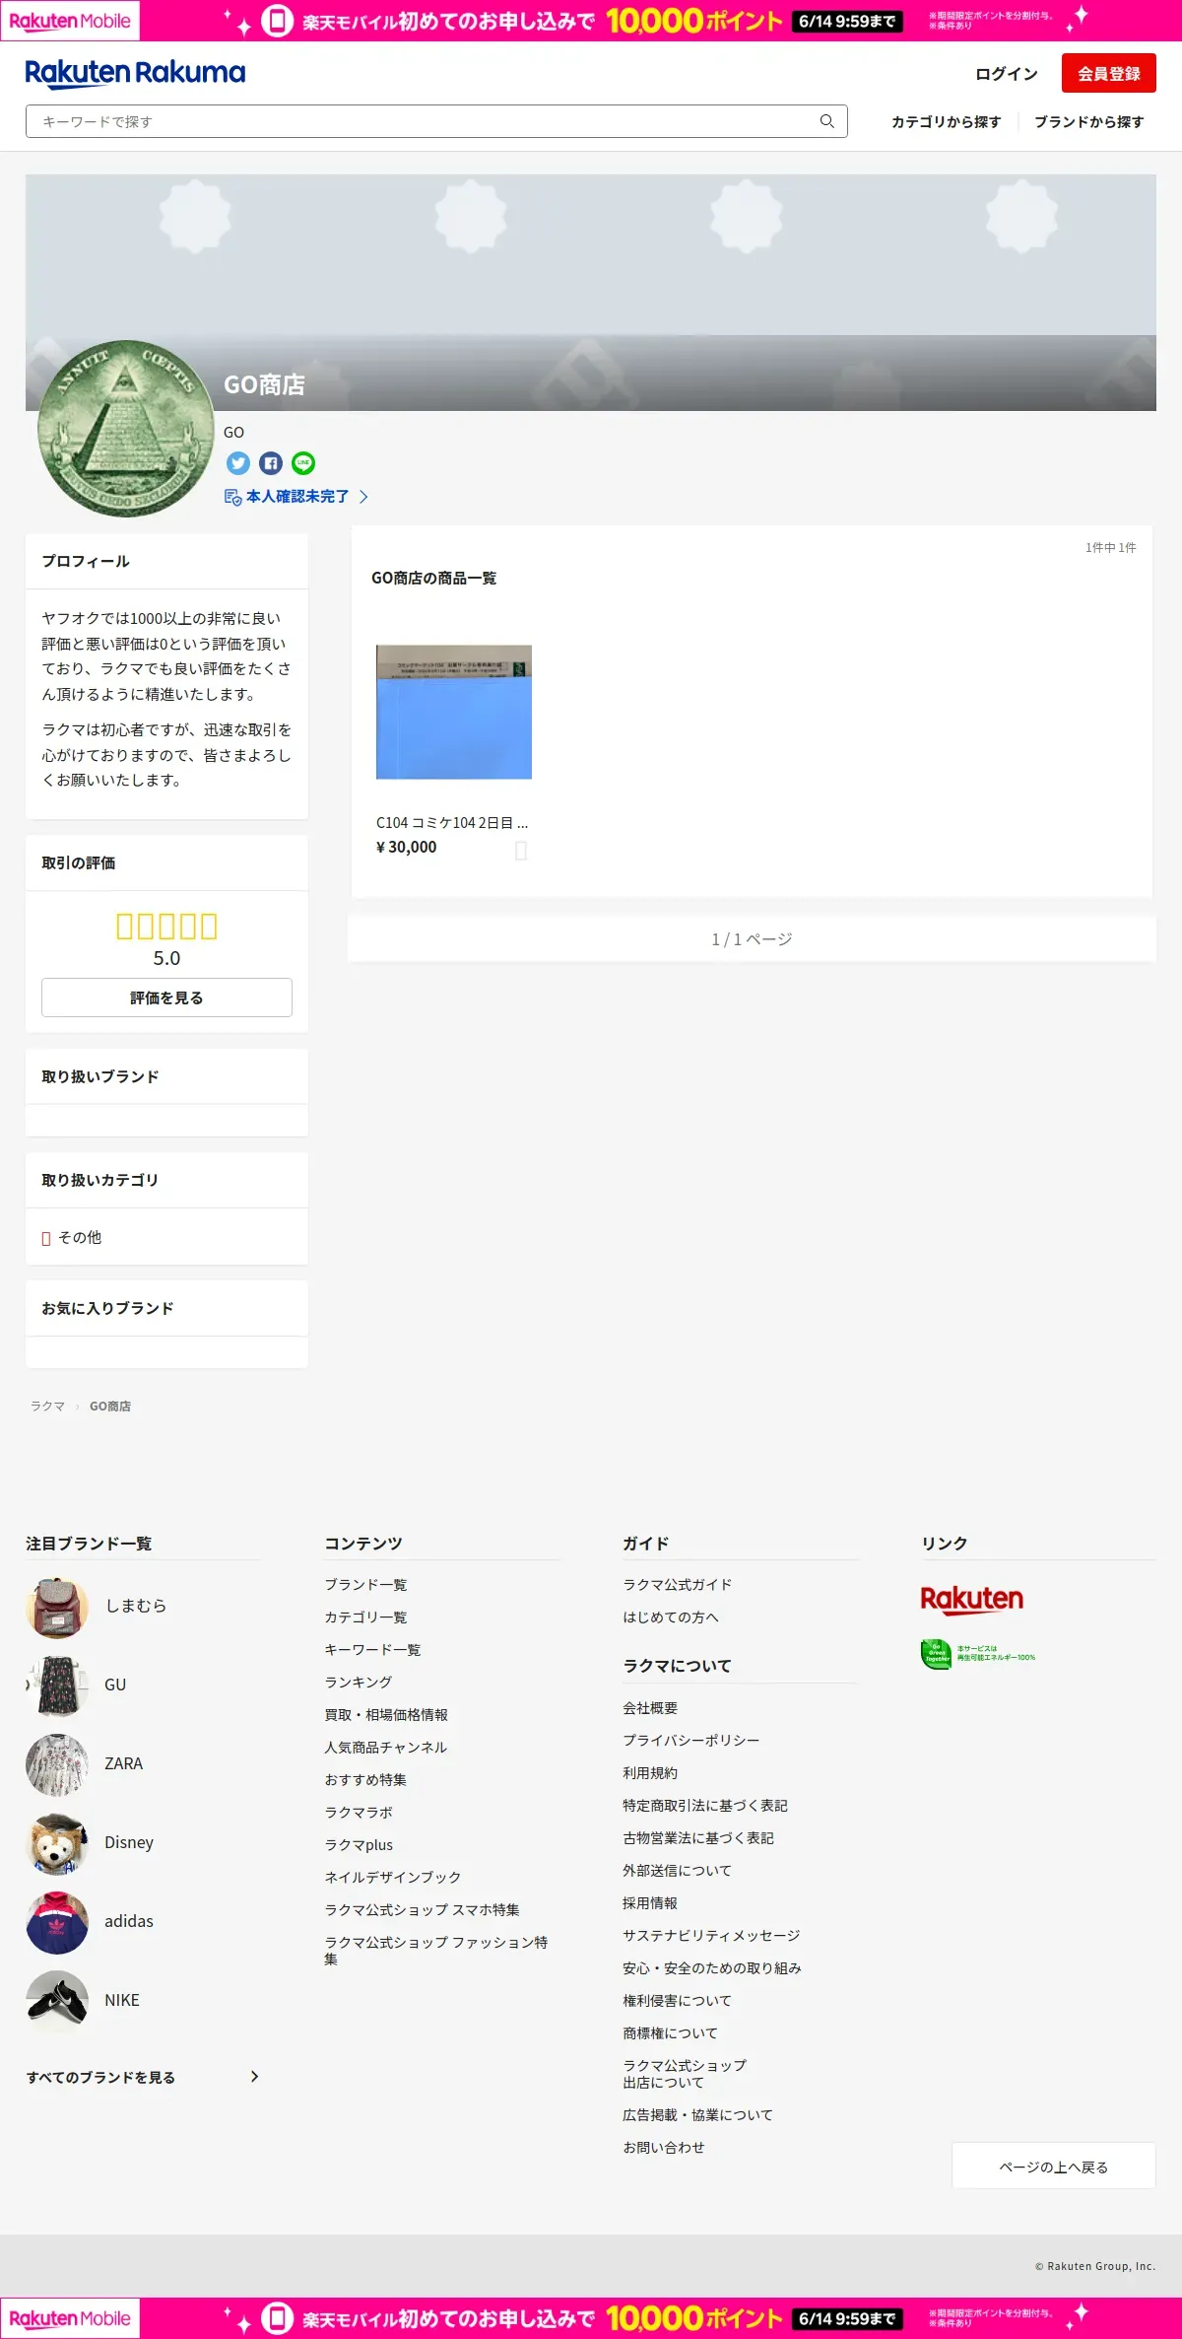Open ラクマplus footer link
This screenshot has height=2339, width=1182.
359,1844
